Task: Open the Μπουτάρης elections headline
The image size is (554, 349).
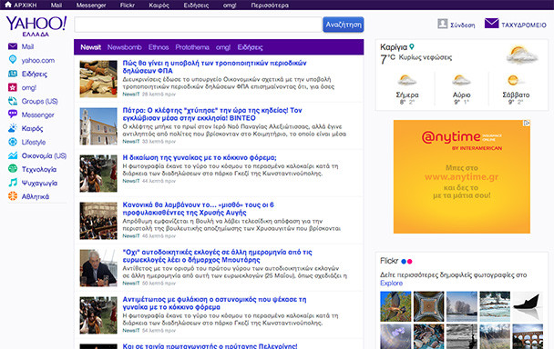Action: (x=217, y=255)
